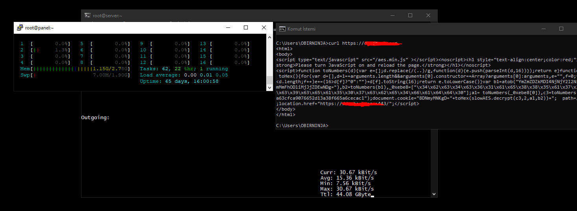Maximize the root@server window
Viewport: 577px width, 211px height.
(410, 15)
